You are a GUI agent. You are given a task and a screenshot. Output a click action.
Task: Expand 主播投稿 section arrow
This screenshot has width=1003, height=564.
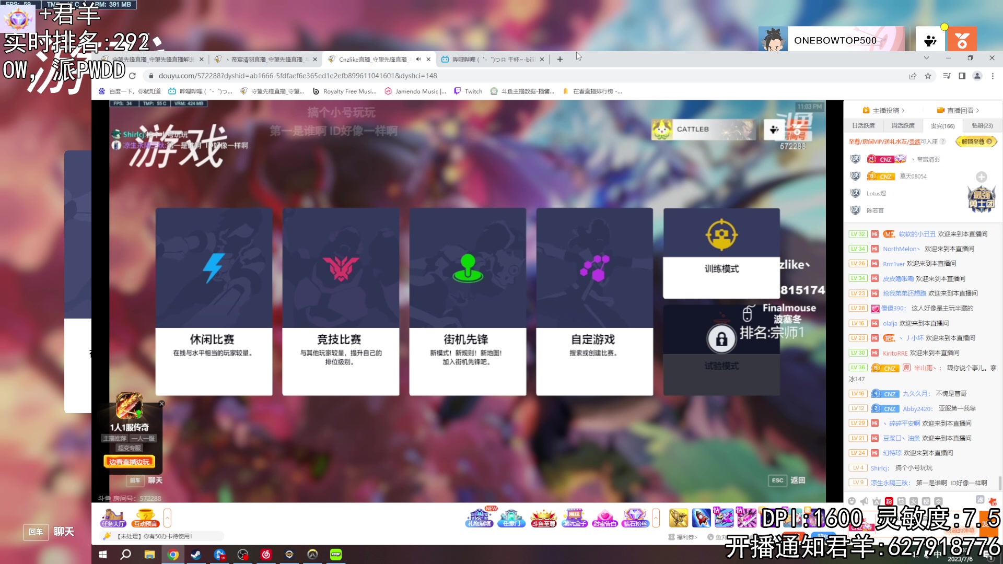coord(903,111)
